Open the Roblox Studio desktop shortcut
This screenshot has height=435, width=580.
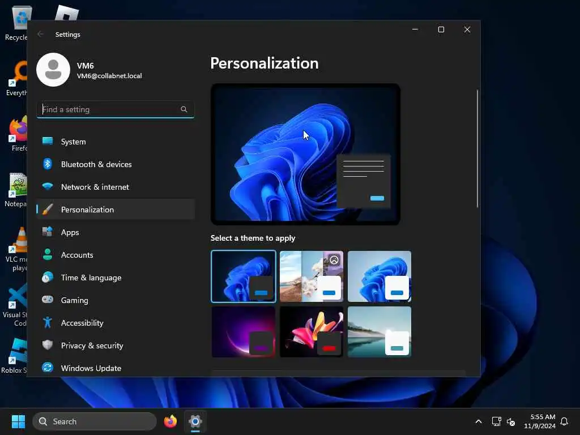[x=15, y=356]
